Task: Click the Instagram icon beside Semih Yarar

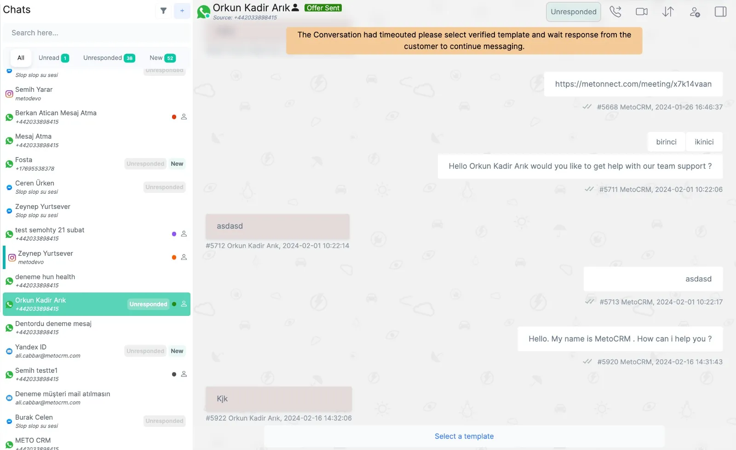Action: [x=9, y=94]
